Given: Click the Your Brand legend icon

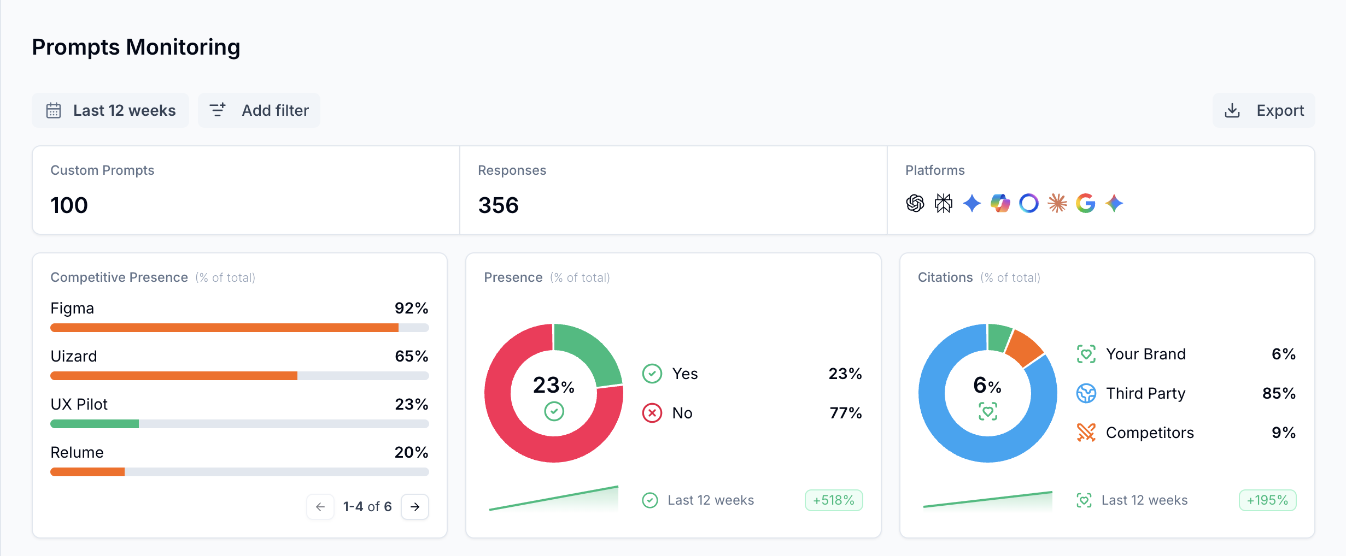Looking at the screenshot, I should coord(1086,354).
